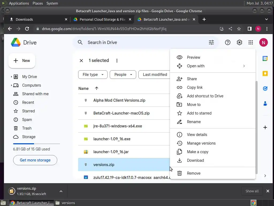Open Google Tasks side panel icon
Viewport: 274px width, 206px height.
(265, 89)
